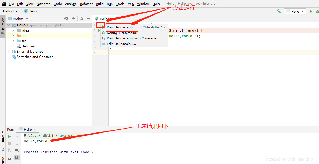Toggle scroll to end in Run console
The height and width of the screenshot is (164, 319).
click(17, 157)
